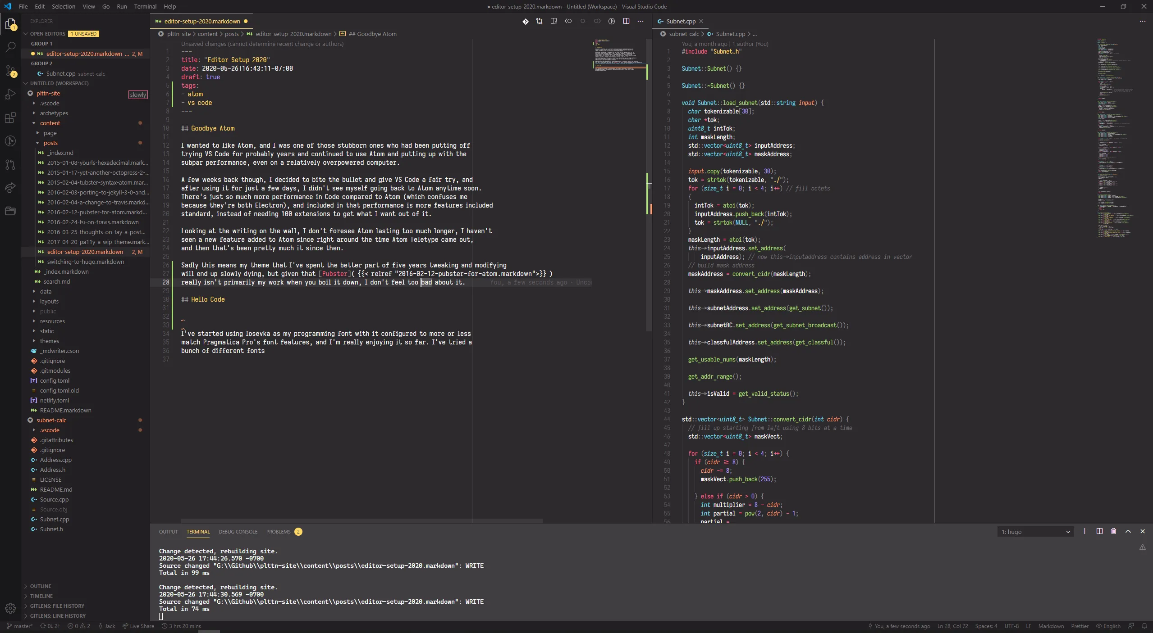Open the Selection menu
This screenshot has height=633, width=1153.
[63, 6]
